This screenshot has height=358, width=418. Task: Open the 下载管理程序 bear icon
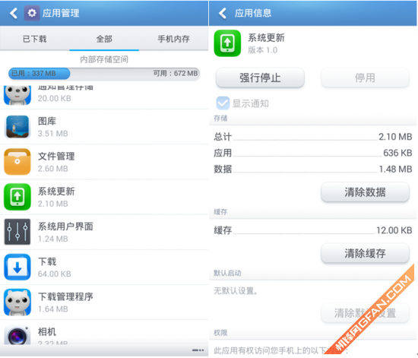pos(17,303)
